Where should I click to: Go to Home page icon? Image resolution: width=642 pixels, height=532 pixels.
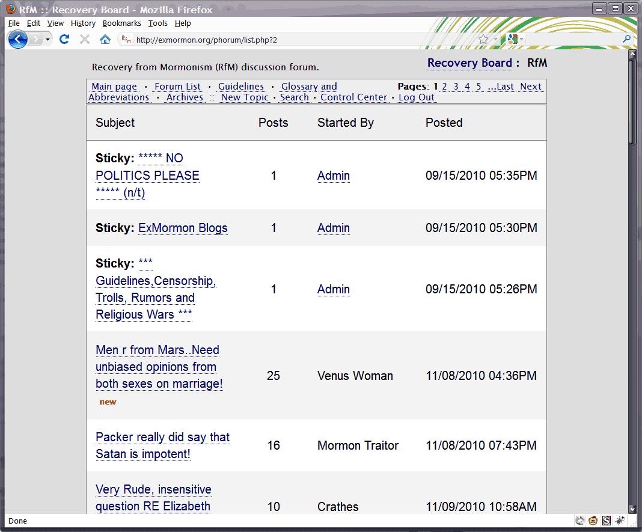point(105,39)
